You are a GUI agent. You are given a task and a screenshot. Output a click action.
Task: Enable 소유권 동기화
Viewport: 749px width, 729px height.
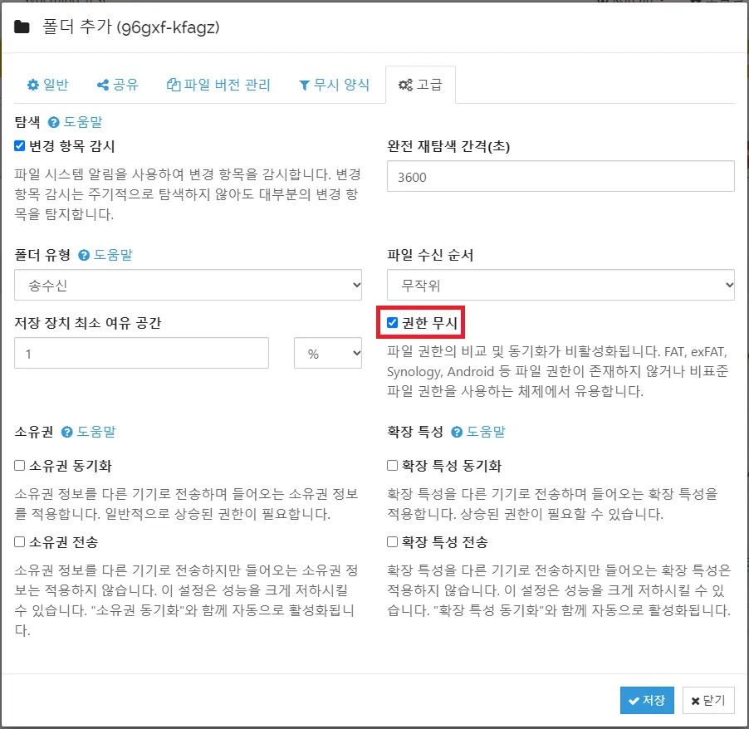coord(18,466)
